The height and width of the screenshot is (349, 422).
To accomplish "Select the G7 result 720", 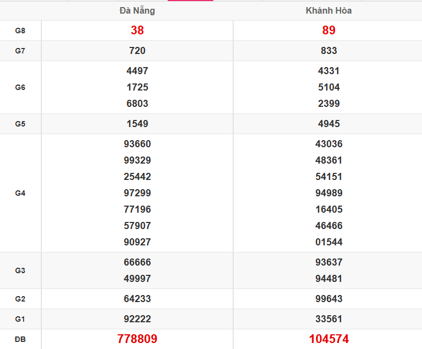I will 137,51.
